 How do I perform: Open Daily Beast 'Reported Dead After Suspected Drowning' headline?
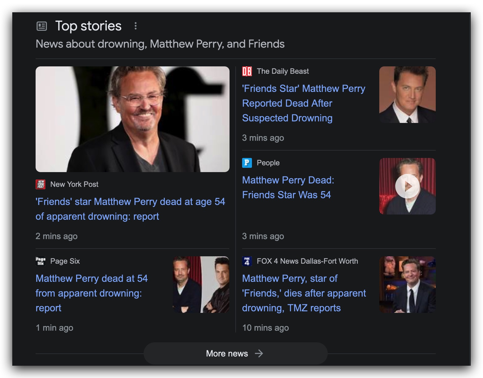pyautogui.click(x=304, y=103)
